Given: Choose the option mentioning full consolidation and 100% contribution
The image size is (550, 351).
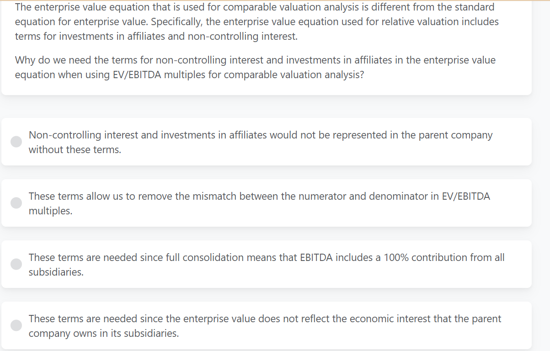Looking at the screenshot, I should tap(16, 264).
